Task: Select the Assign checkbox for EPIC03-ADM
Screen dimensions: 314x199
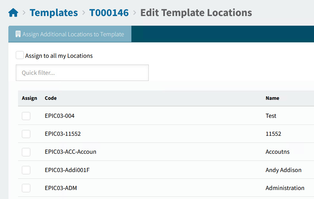Action: pos(26,188)
